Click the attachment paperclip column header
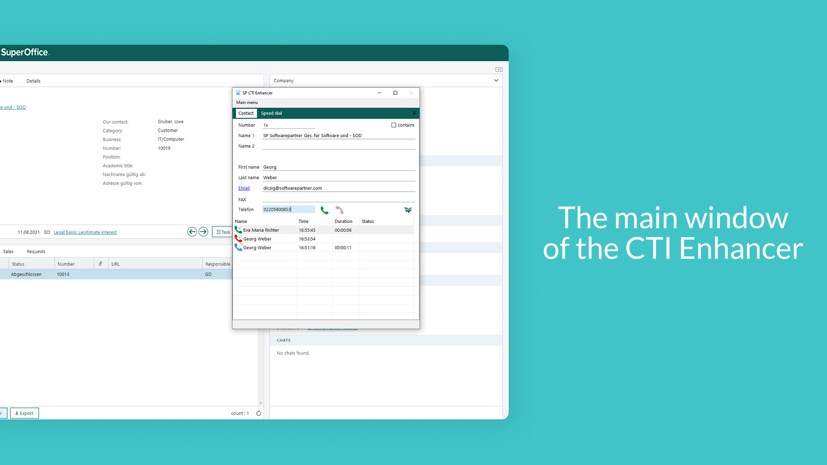Image resolution: width=827 pixels, height=465 pixels. [100, 264]
